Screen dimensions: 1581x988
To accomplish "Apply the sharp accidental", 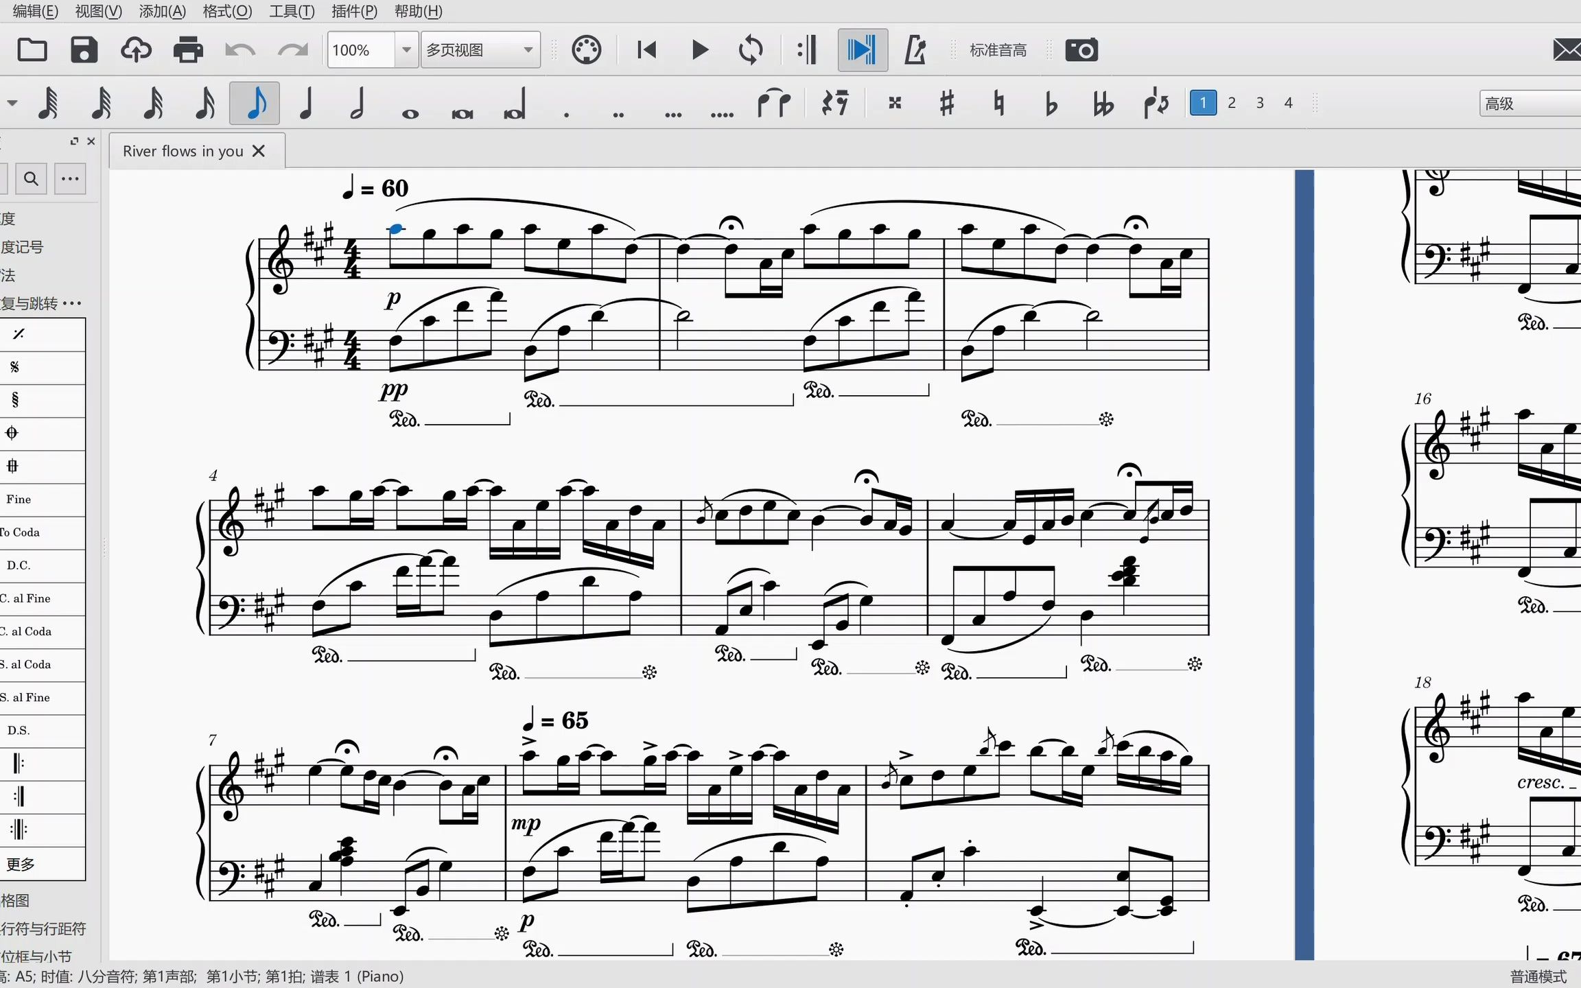I will pyautogui.click(x=947, y=104).
